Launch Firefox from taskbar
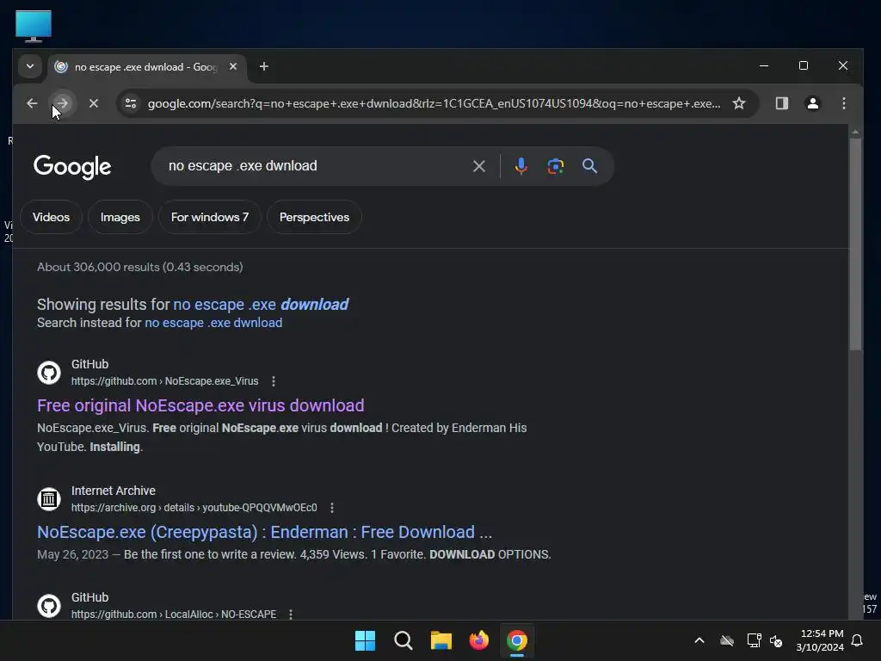Image resolution: width=881 pixels, height=661 pixels. point(478,640)
